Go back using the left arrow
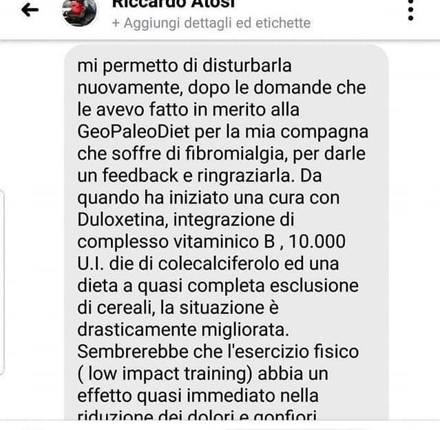The height and width of the screenshot is (430, 440). [x=30, y=10]
